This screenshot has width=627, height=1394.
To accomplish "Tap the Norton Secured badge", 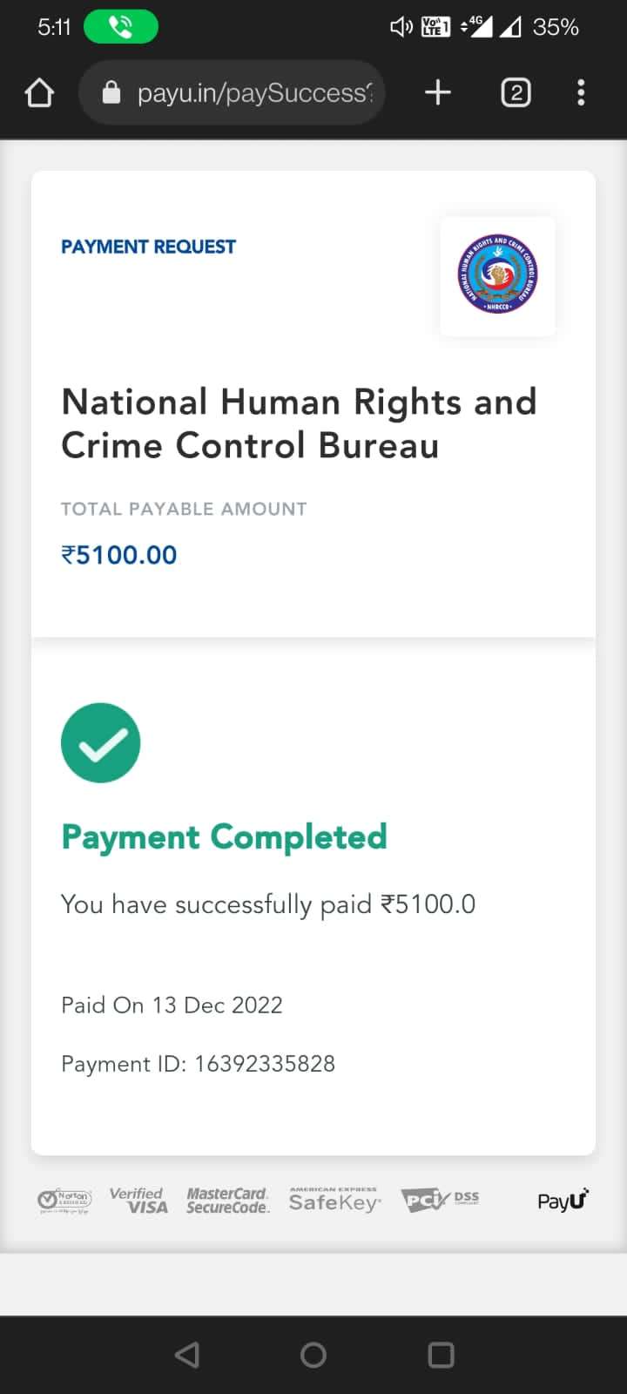I will (x=64, y=1201).
